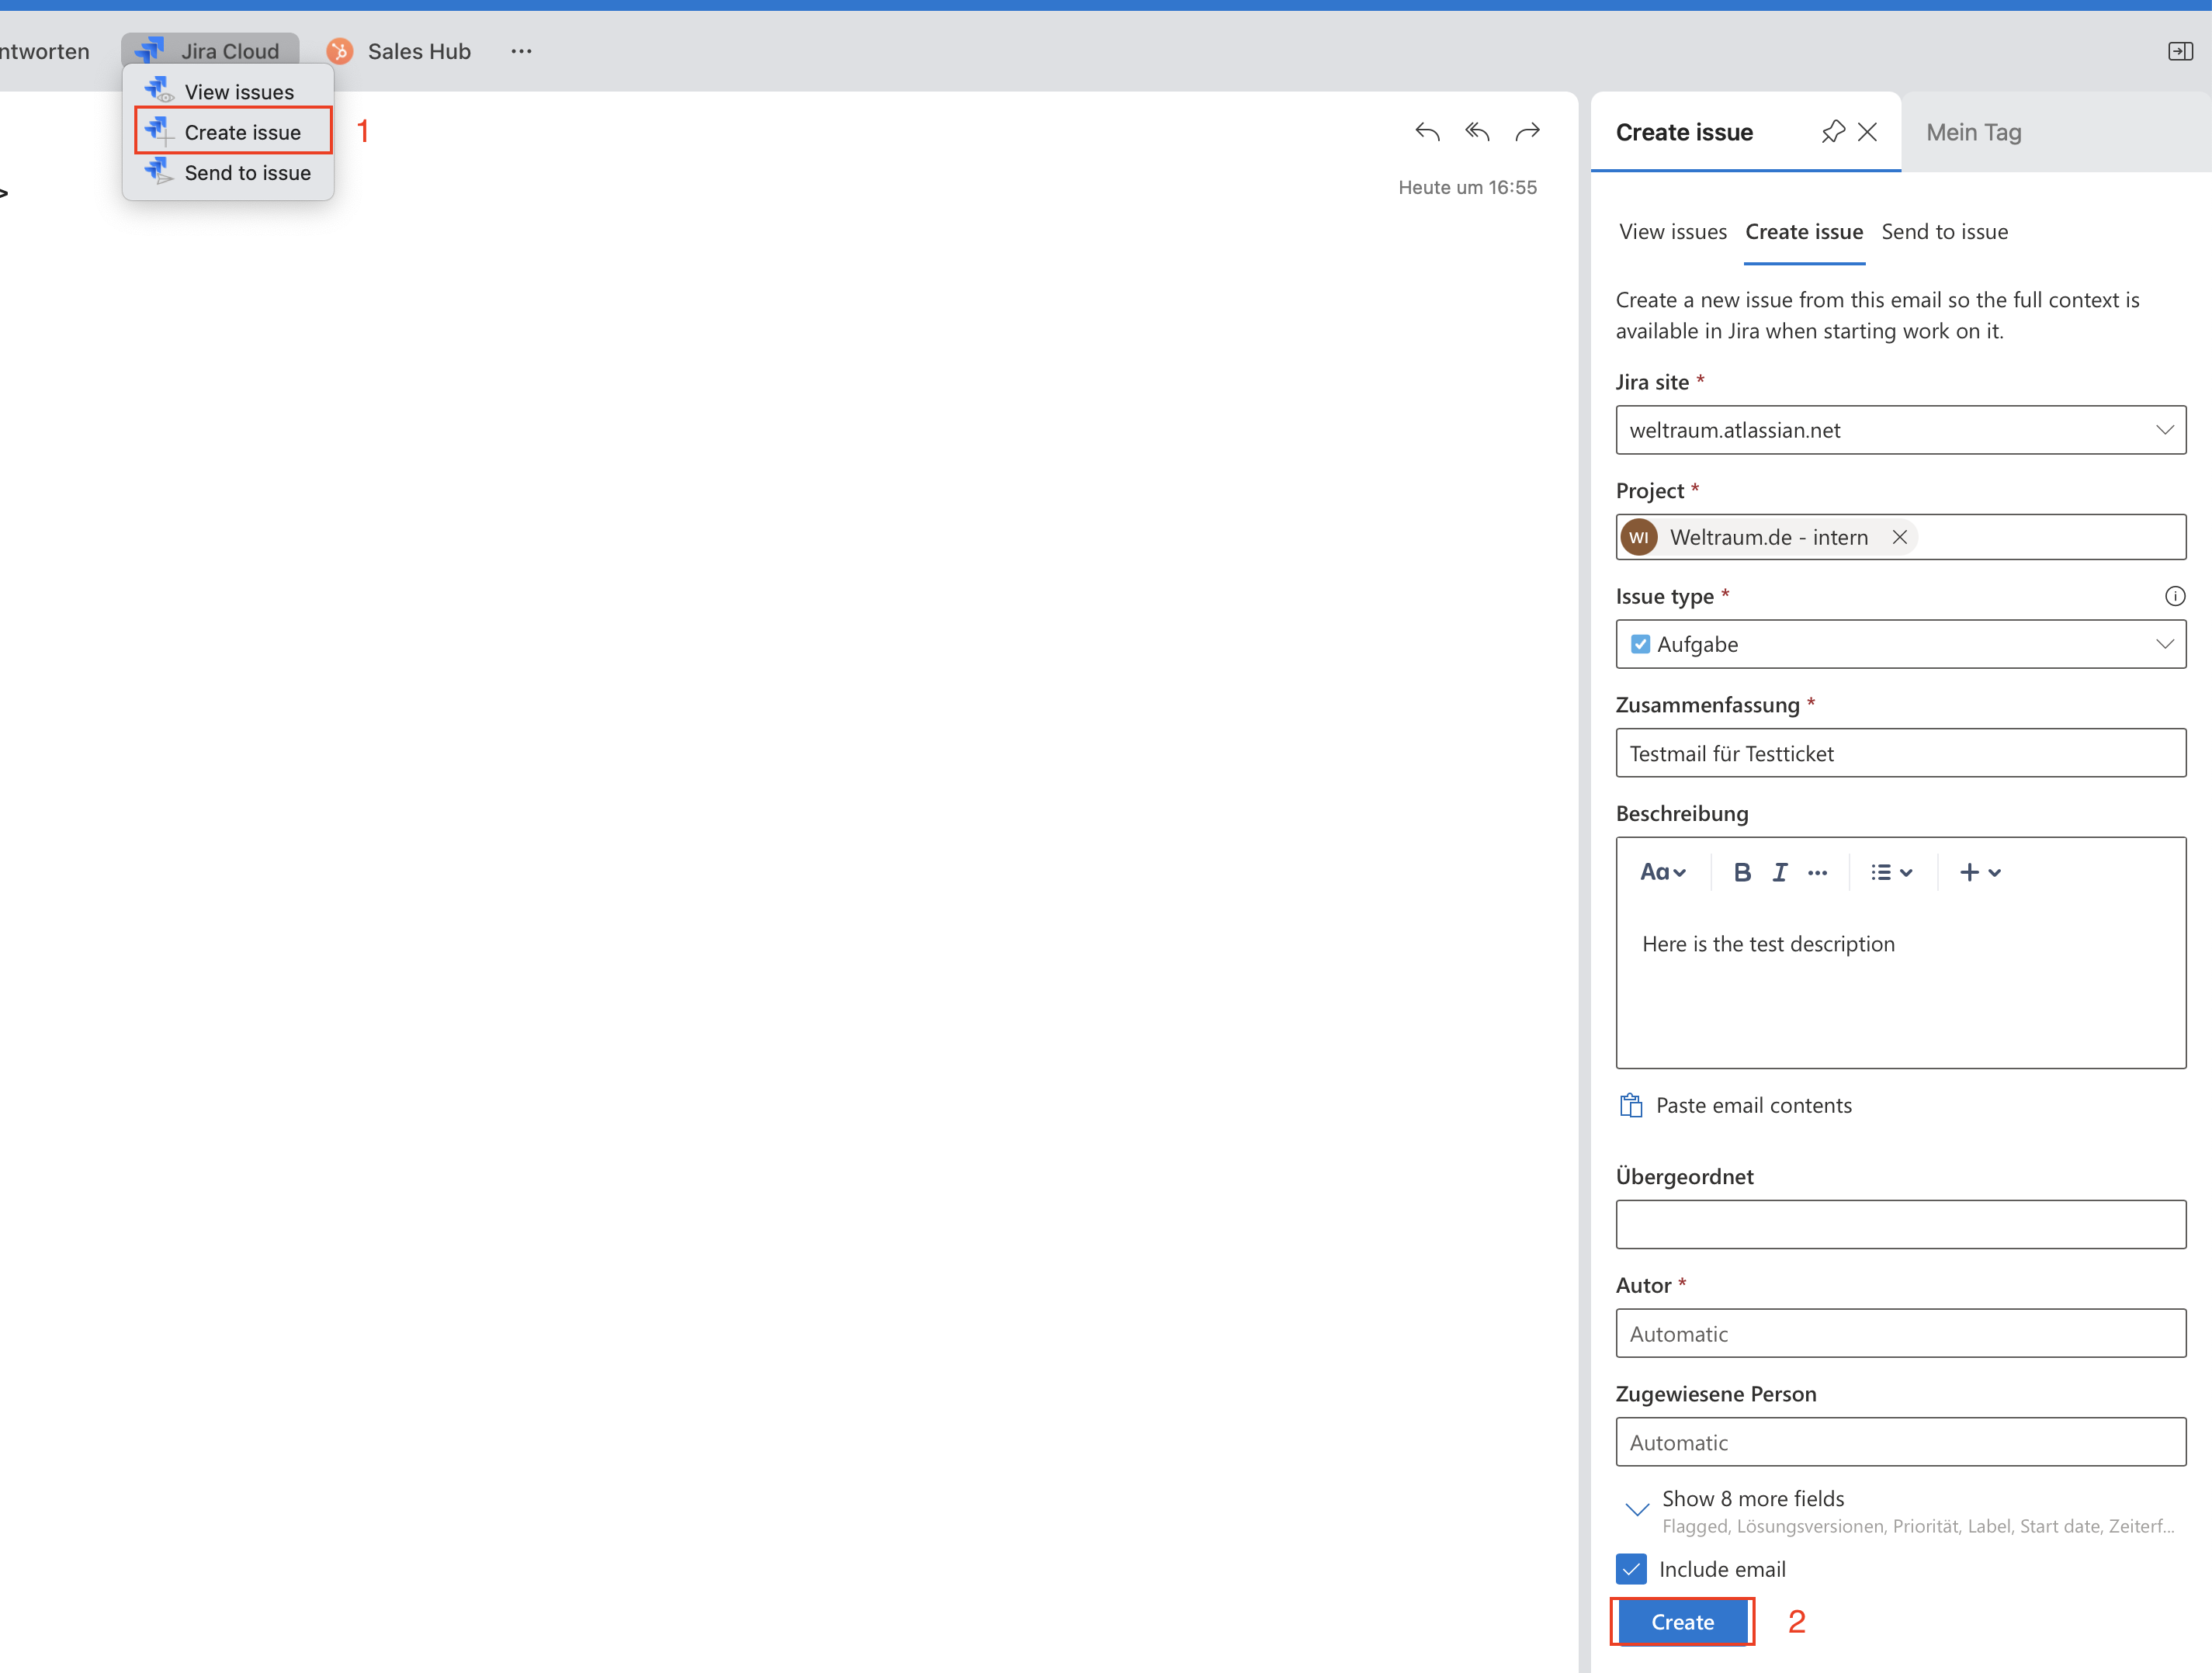Open the Jira site dropdown
Screen dimensions: 2212x1673
1900,430
